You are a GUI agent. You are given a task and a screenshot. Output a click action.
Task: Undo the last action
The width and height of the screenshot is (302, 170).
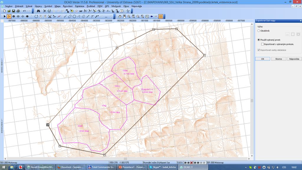[24, 11]
